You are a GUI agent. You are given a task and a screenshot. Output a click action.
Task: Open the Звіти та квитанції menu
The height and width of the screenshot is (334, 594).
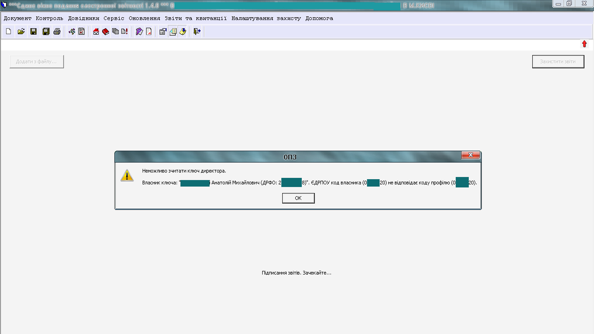[x=196, y=18]
